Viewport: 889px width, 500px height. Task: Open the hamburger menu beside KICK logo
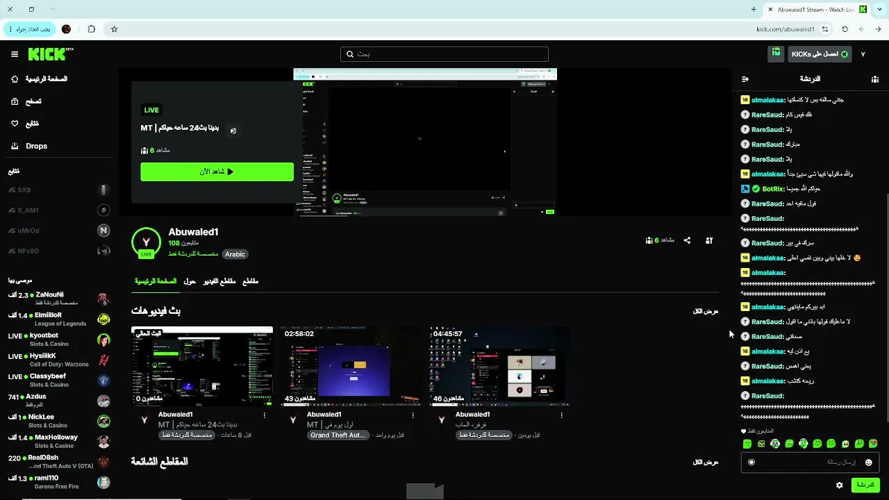click(15, 54)
